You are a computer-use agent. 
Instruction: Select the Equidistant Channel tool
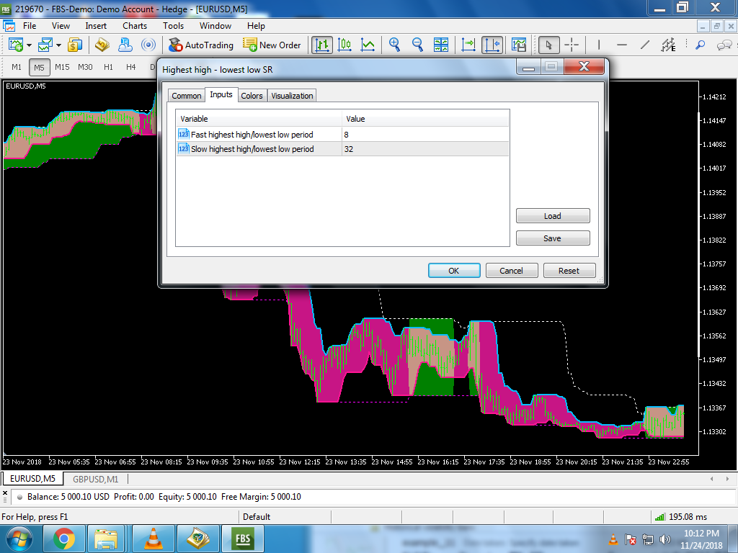668,45
